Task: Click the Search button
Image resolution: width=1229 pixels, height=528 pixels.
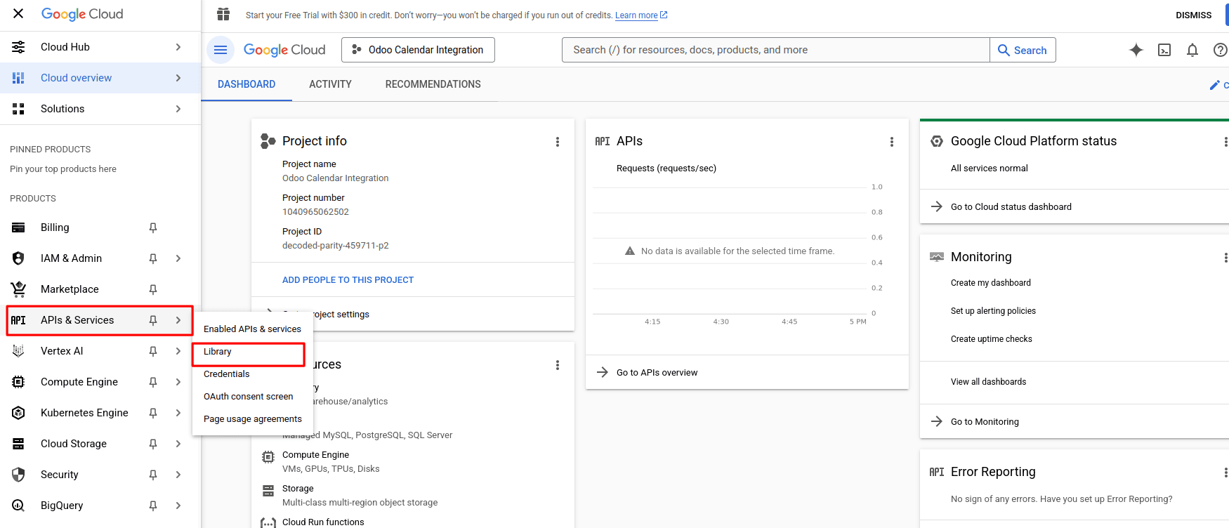Action: [x=1023, y=50]
